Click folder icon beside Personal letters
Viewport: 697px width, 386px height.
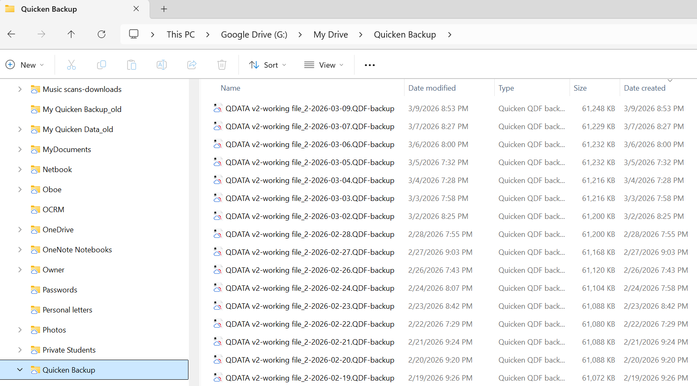[x=35, y=310]
